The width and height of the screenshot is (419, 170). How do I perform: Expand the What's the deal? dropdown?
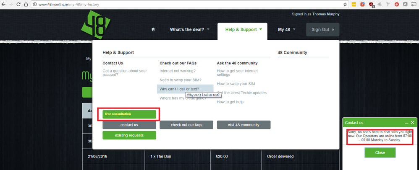pos(189,30)
